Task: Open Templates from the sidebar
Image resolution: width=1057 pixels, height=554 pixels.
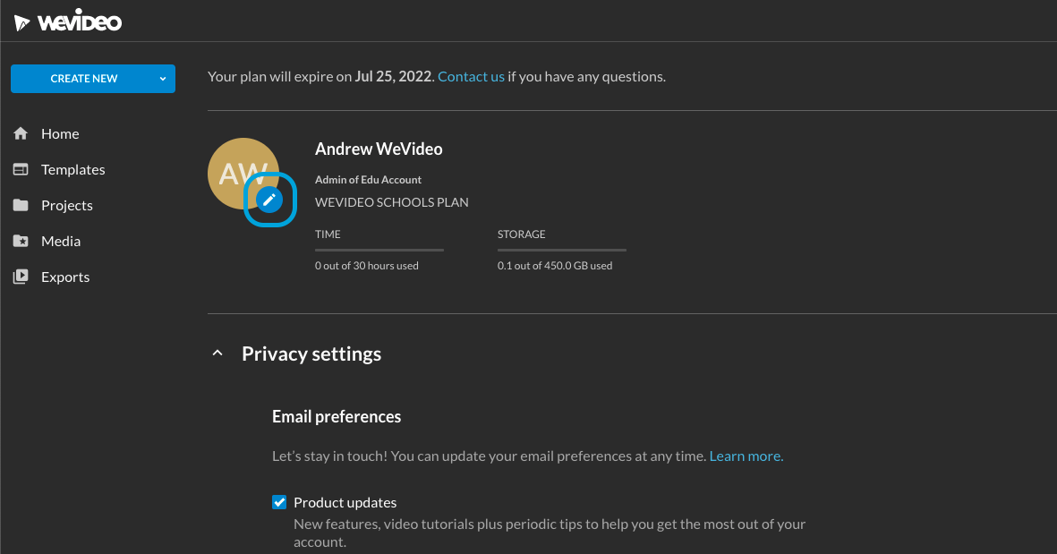Action: [x=72, y=169]
